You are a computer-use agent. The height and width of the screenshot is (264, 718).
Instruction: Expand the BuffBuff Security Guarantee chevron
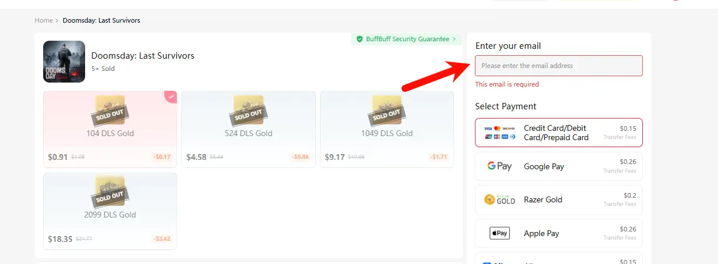[455, 39]
